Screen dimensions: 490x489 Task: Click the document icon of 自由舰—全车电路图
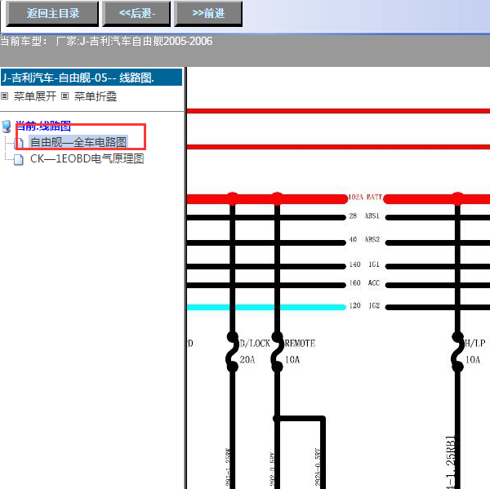pyautogui.click(x=19, y=143)
